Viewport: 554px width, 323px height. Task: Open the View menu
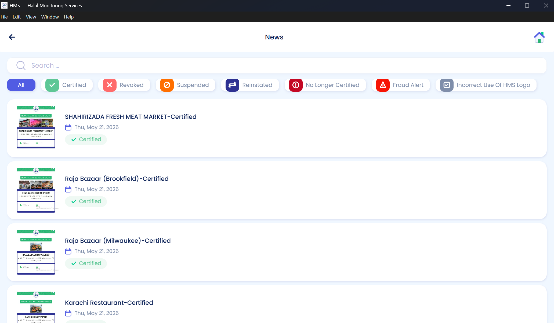[31, 17]
